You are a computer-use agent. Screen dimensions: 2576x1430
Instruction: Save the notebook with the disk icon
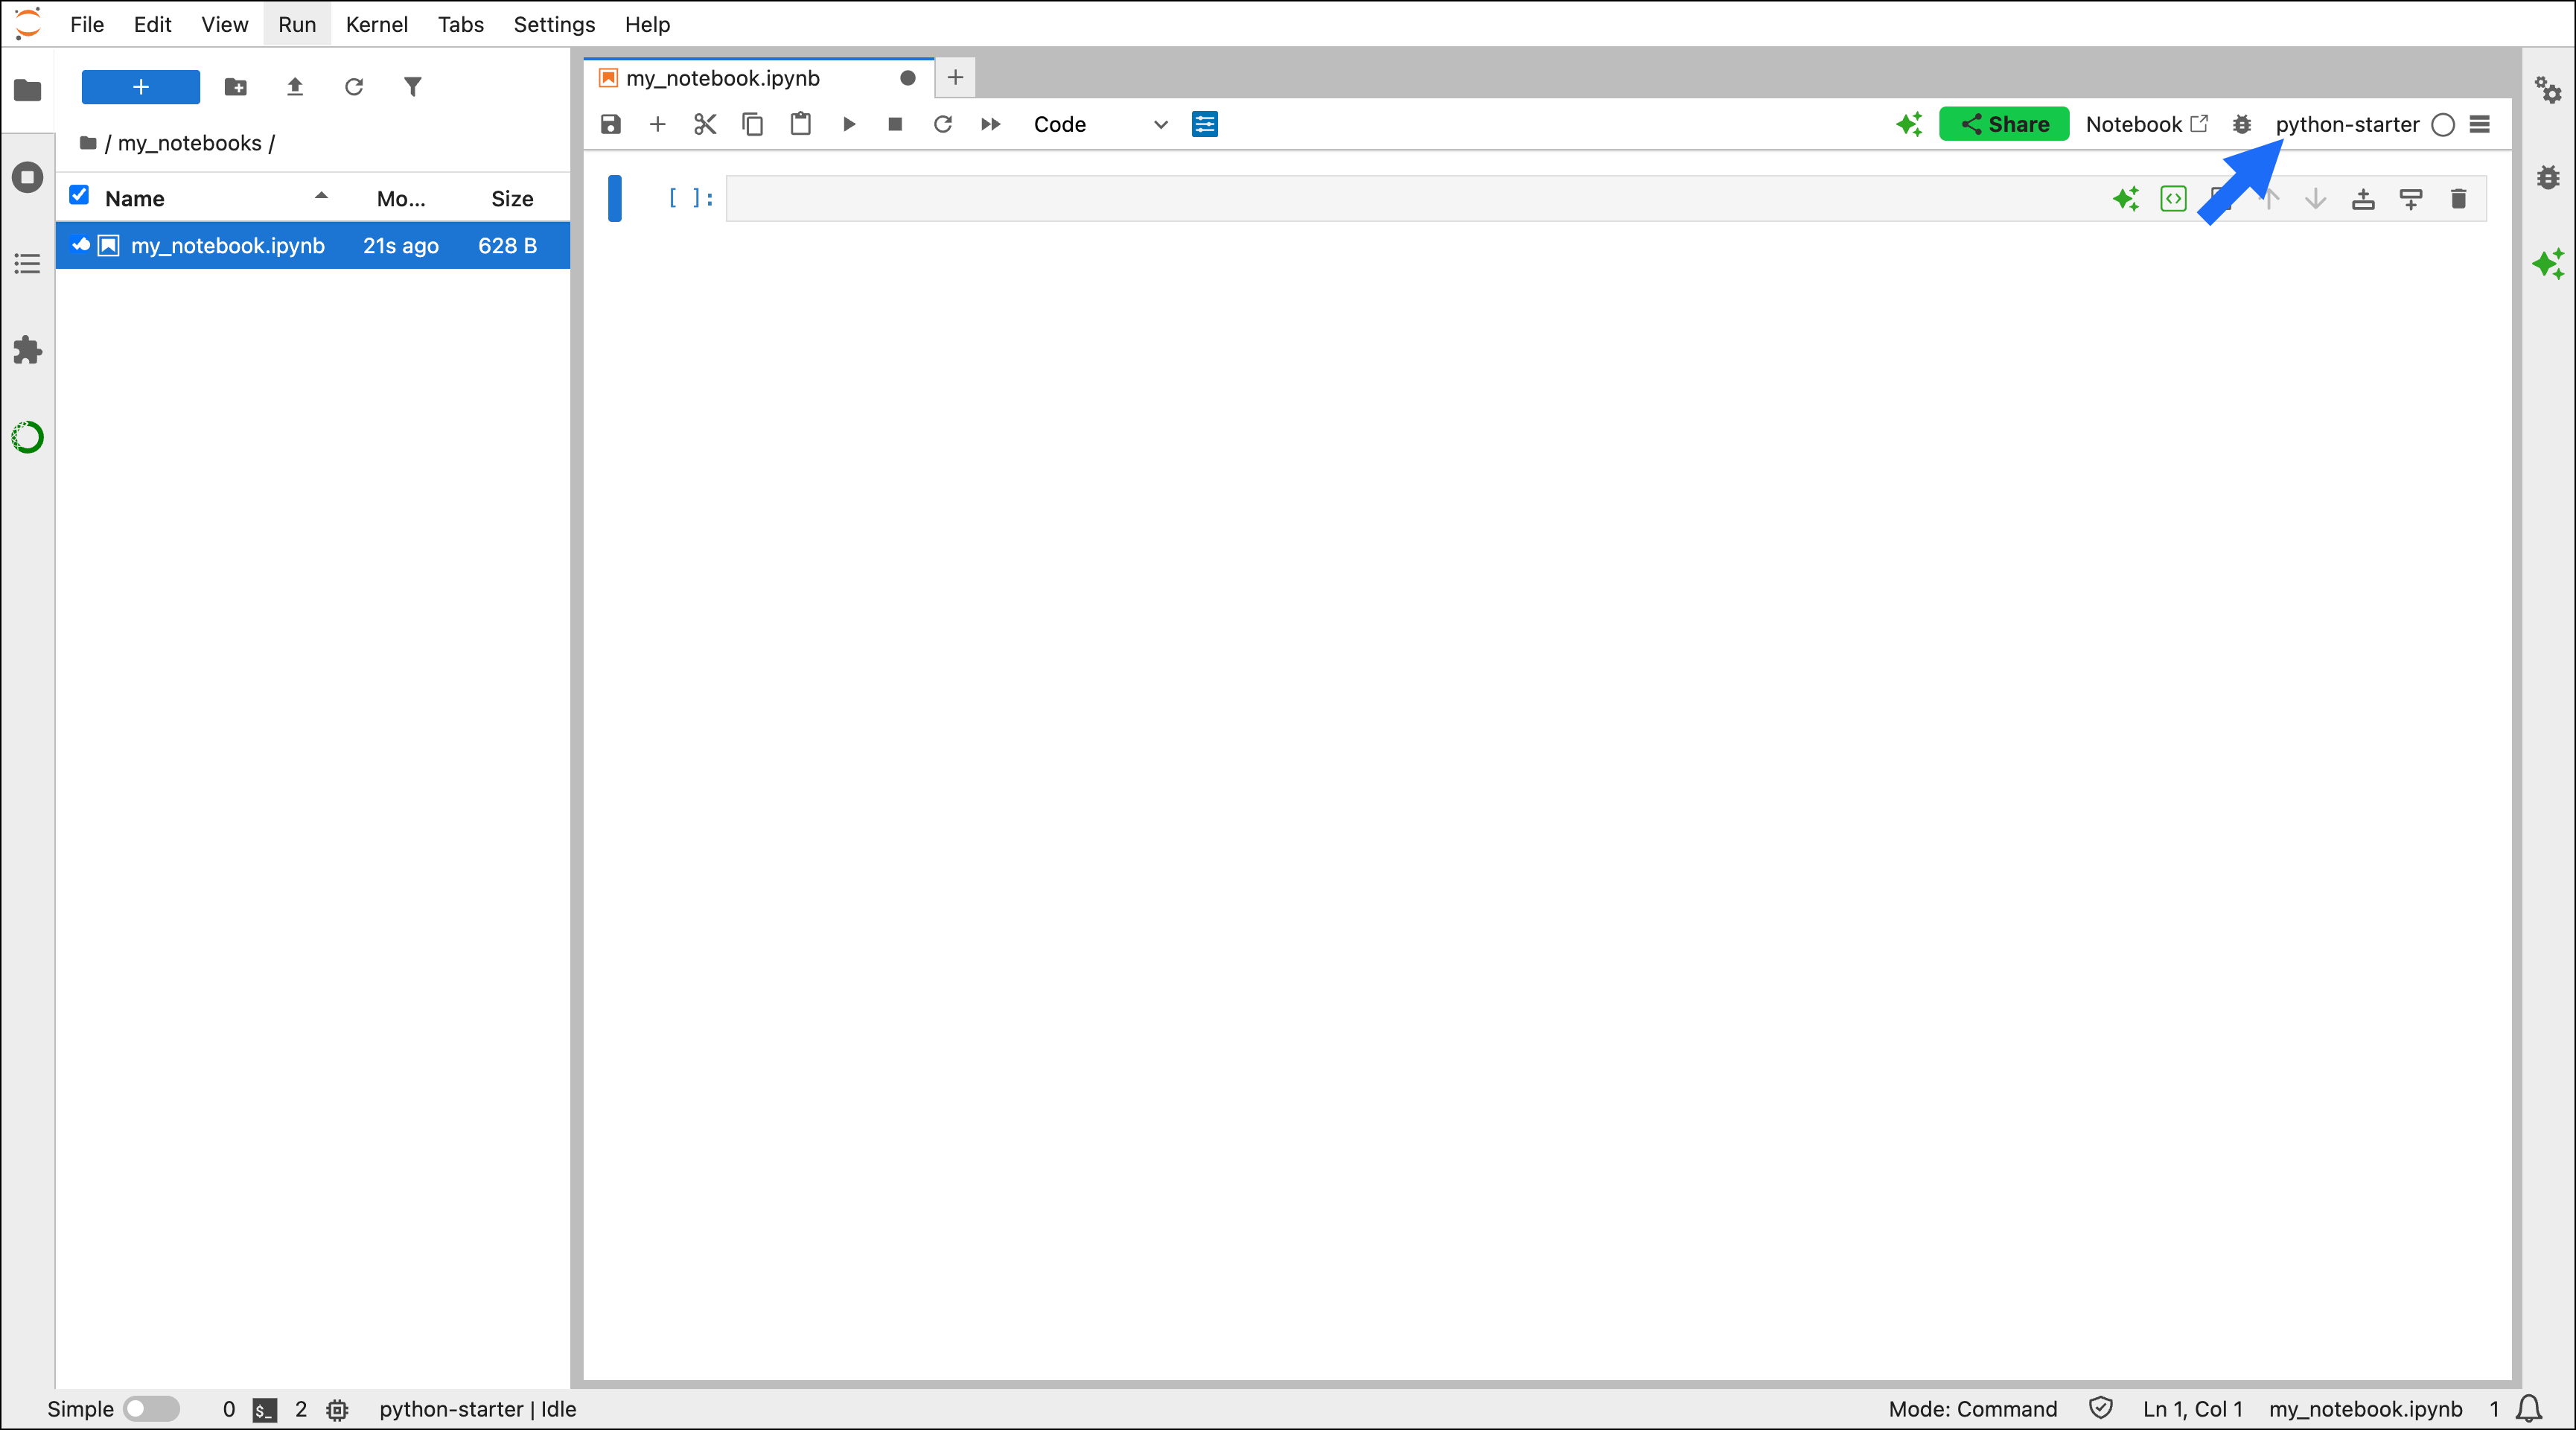click(x=610, y=124)
